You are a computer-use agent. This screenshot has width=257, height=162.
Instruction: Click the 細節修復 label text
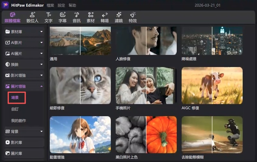(x=57, y=108)
